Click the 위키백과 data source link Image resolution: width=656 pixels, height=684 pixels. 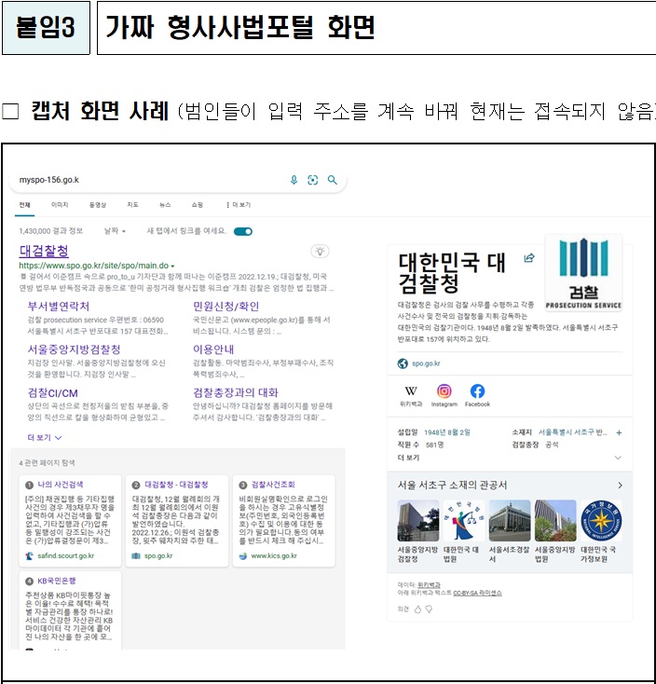click(x=429, y=585)
